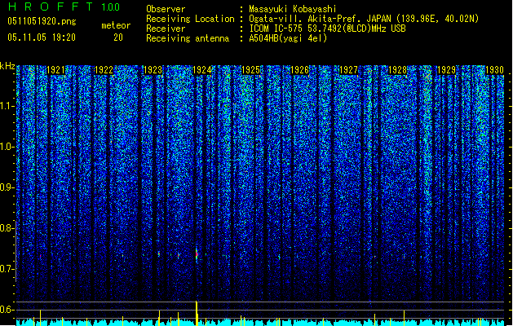Click the 1930 time marker

coord(494,70)
